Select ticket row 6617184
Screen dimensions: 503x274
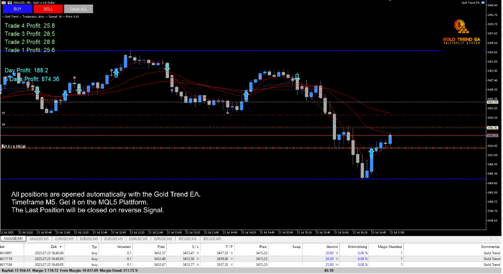[x=251, y=265]
